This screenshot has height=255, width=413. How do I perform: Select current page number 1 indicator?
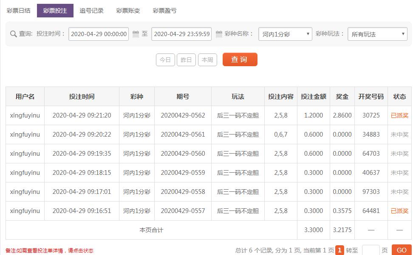point(339,250)
